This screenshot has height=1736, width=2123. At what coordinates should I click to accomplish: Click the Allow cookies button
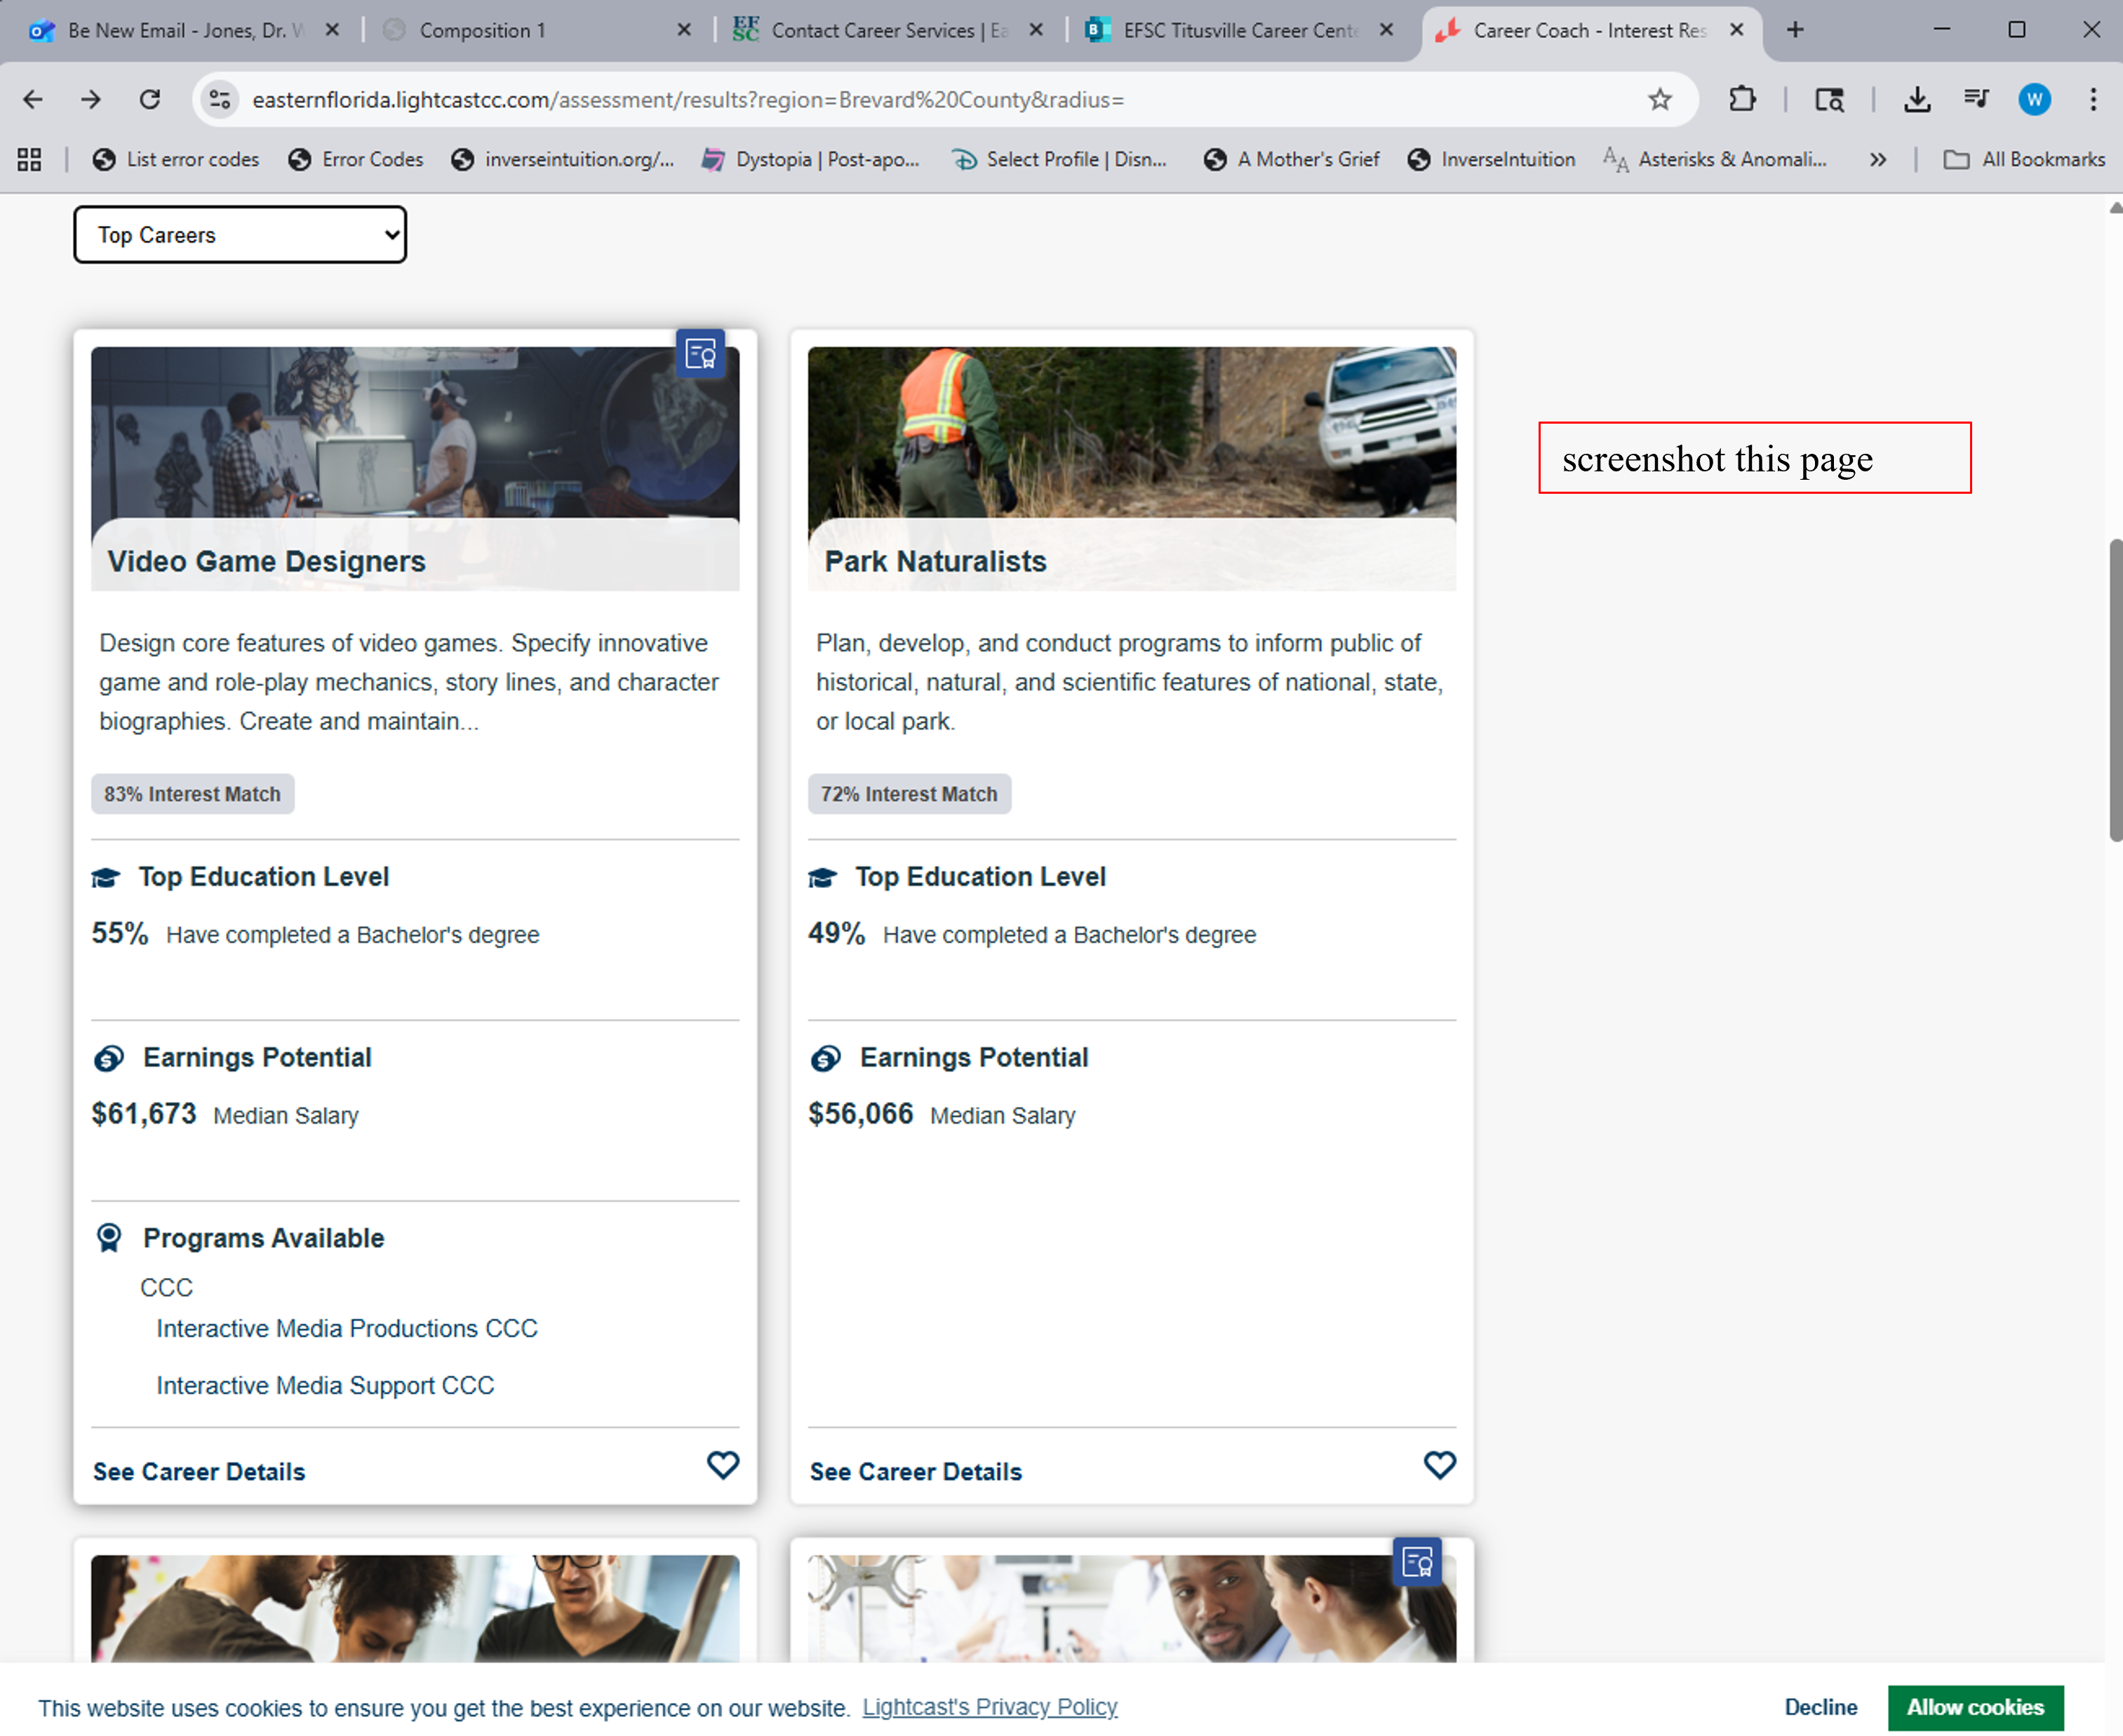(x=1974, y=1707)
